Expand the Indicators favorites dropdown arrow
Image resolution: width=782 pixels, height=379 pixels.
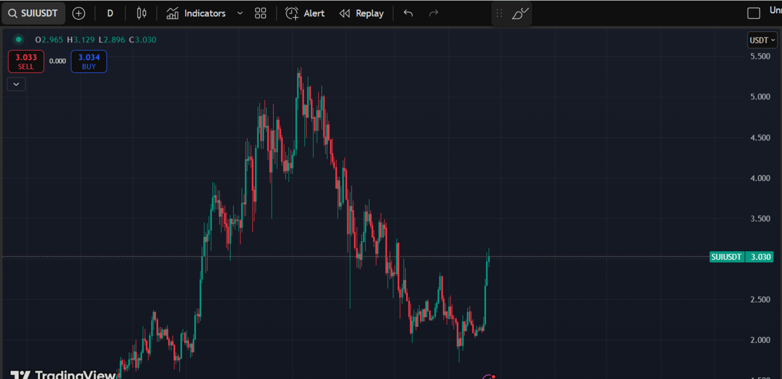click(x=240, y=13)
